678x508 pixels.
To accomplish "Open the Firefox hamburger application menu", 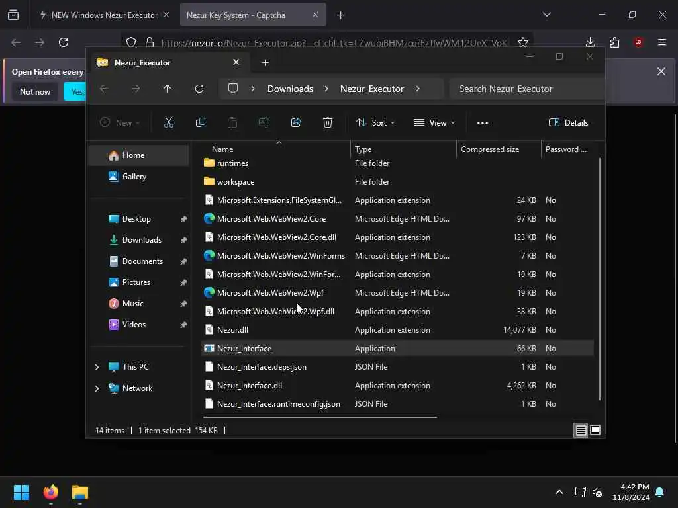I will point(662,42).
